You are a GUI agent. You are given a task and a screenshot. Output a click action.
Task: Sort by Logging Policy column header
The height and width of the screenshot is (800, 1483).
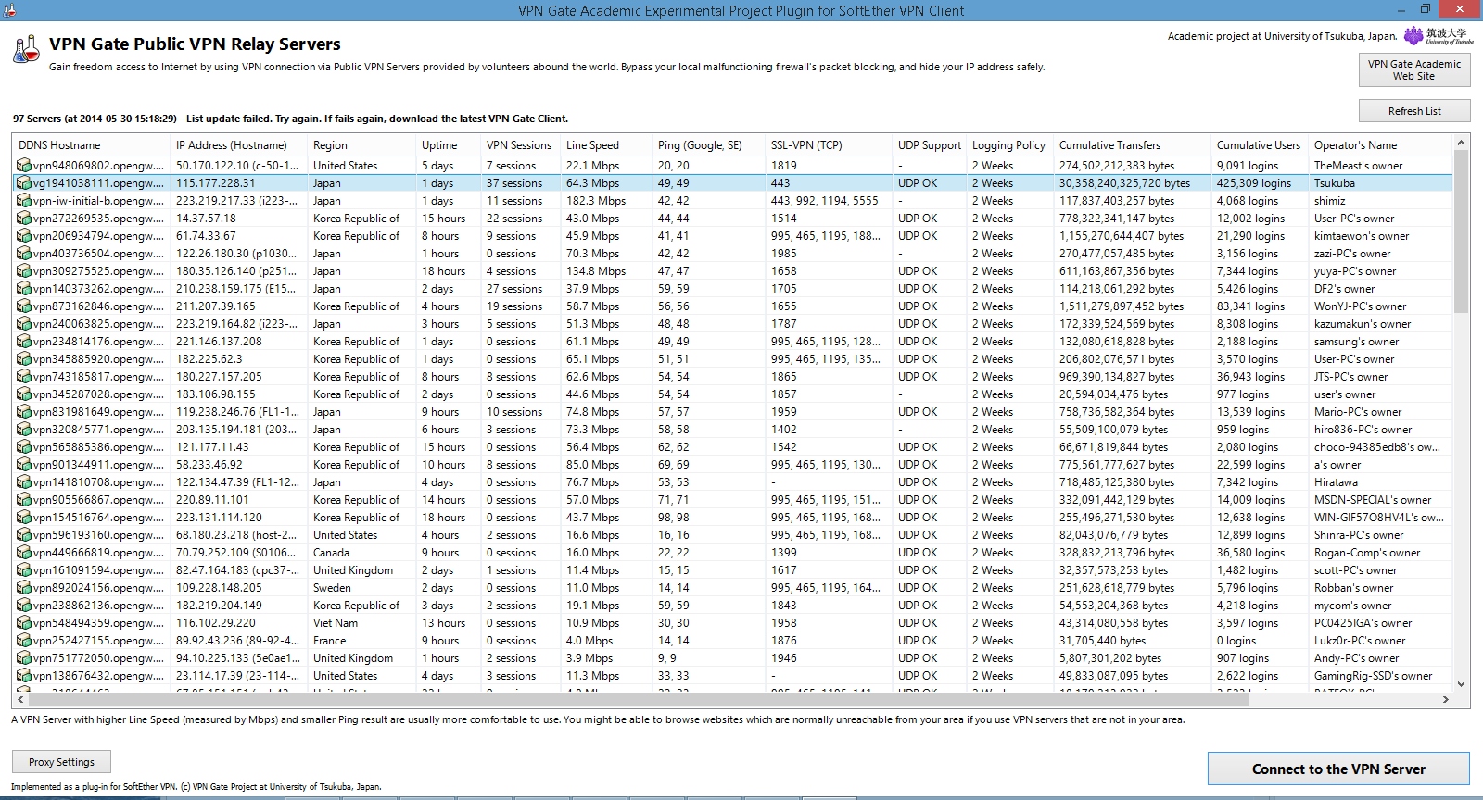click(1010, 145)
